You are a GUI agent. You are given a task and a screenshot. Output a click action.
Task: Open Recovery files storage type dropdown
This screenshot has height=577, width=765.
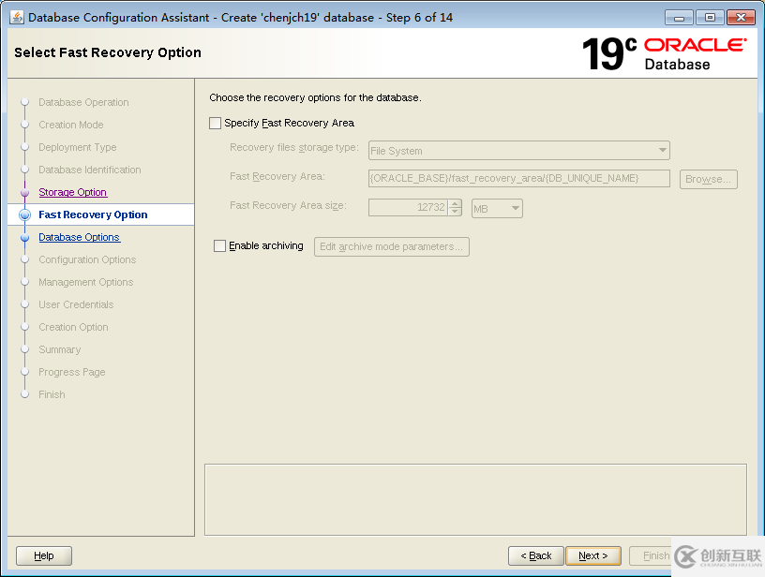pos(519,151)
